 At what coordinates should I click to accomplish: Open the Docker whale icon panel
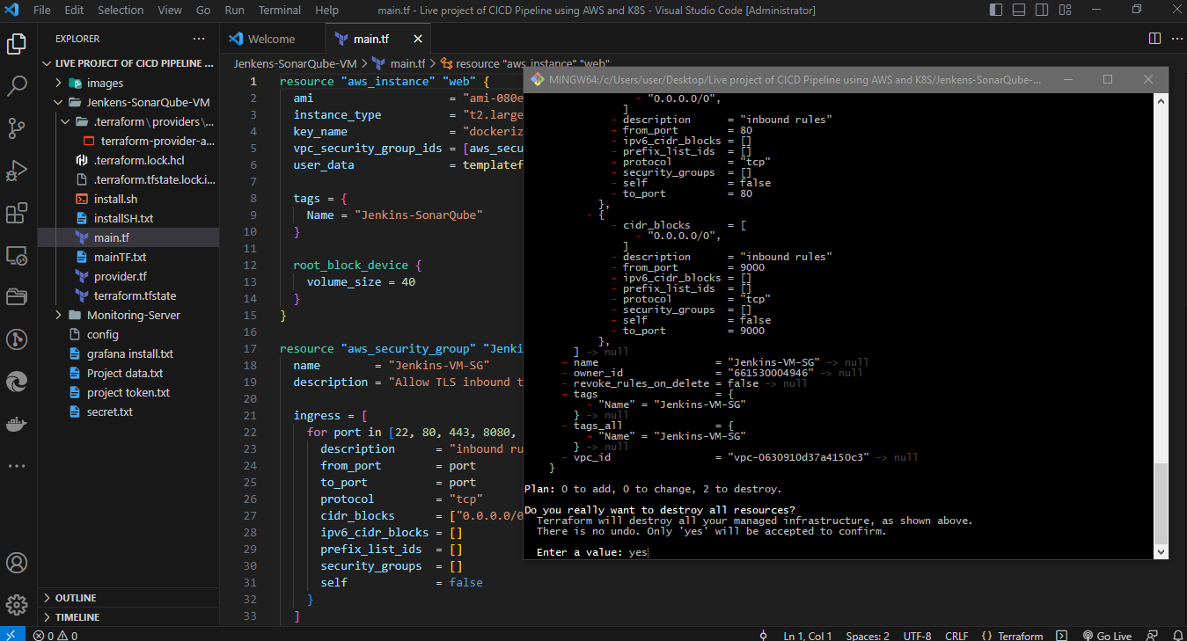tap(17, 423)
